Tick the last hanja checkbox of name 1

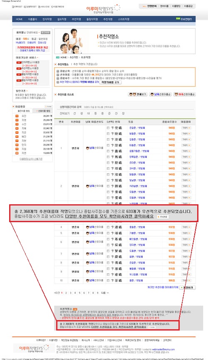pyautogui.click(x=108, y=169)
